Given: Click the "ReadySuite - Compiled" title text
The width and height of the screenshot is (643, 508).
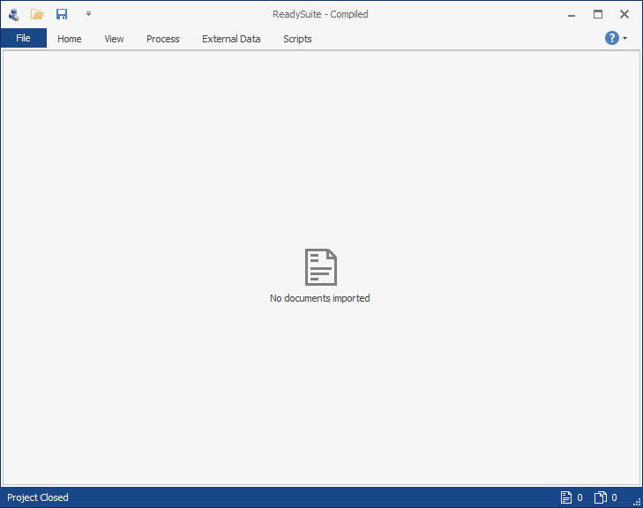Looking at the screenshot, I should 320,14.
